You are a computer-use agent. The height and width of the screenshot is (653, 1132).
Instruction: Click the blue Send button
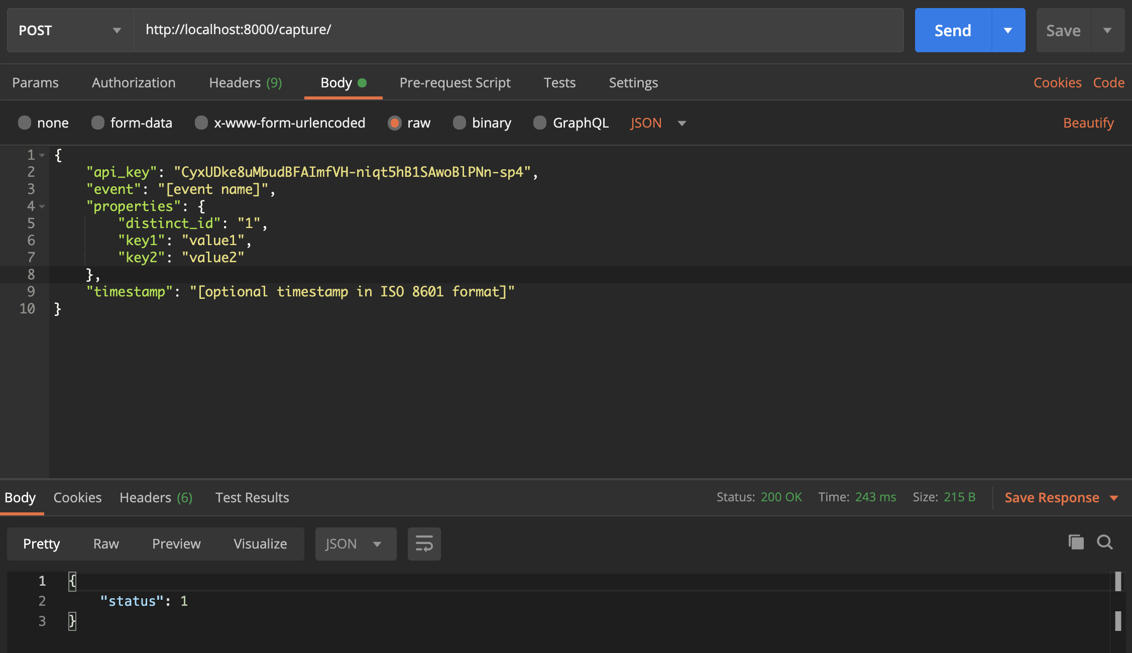953,30
